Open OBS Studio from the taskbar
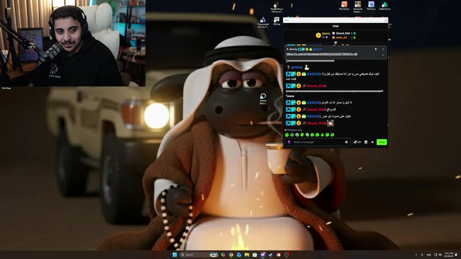This screenshot has width=461, height=259. click(x=287, y=255)
